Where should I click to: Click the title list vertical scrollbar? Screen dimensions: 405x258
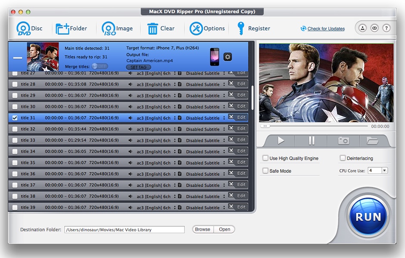252,98
